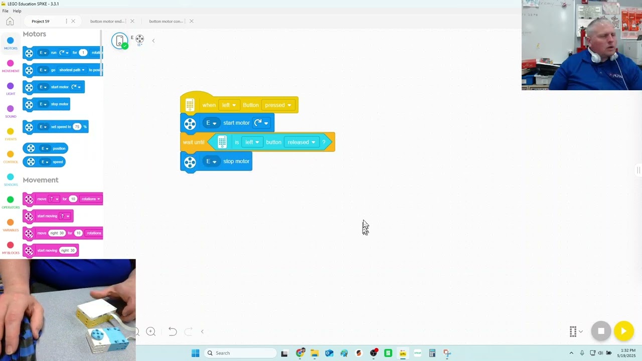Open the program slot selector
Image resolution: width=642 pixels, height=361 pixels.
tap(576, 331)
